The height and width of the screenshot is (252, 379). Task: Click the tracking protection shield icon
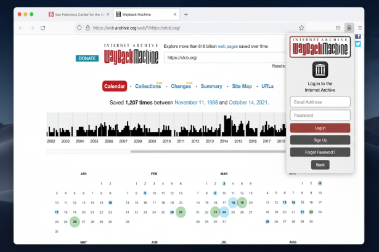(x=79, y=28)
